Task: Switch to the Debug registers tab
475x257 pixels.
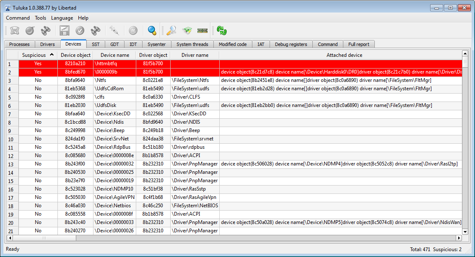Action: pos(291,44)
